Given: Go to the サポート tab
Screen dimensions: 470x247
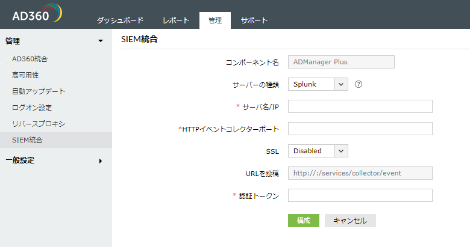Looking at the screenshot, I should (254, 20).
